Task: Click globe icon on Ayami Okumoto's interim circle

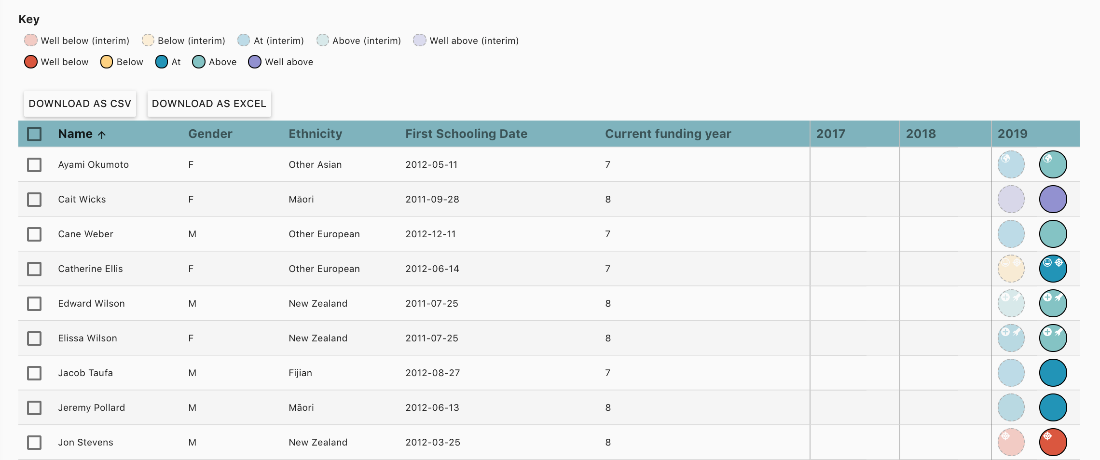Action: [x=1006, y=159]
